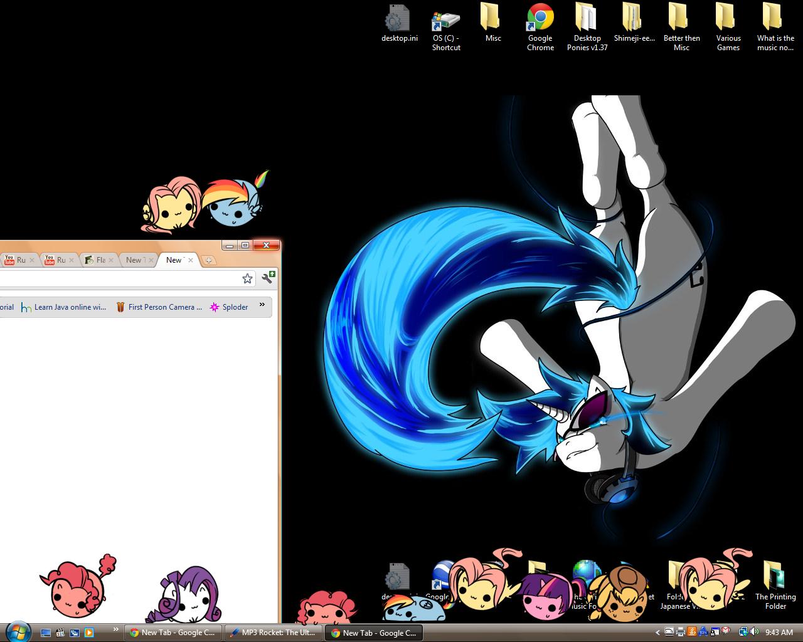Click the Switch Between Windows quick launch icon
The height and width of the screenshot is (642, 803).
[75, 633]
